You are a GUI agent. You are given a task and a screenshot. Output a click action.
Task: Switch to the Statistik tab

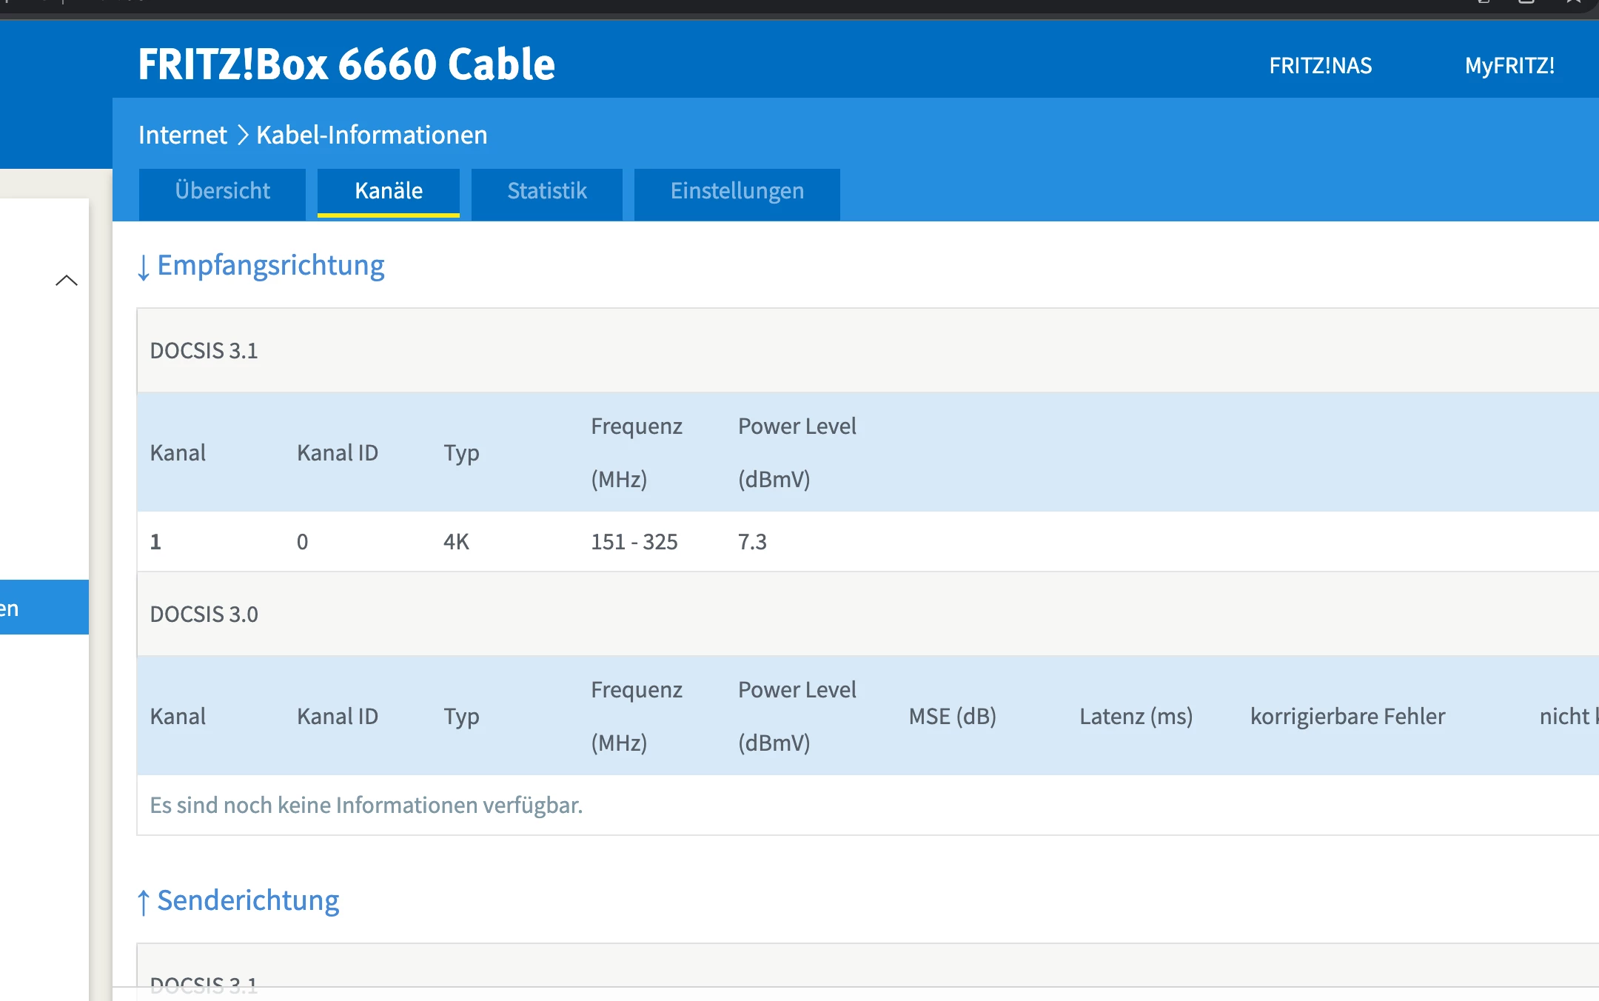(x=546, y=192)
